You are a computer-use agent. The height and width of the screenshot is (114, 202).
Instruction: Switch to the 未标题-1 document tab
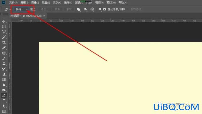click(x=26, y=16)
